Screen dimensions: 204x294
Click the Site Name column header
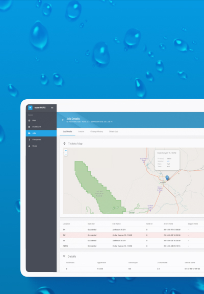click(116, 224)
